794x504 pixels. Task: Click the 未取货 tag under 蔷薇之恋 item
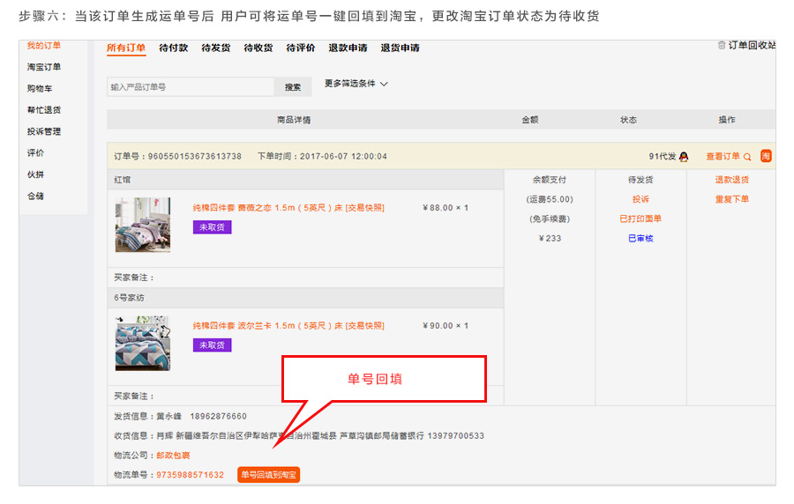(212, 227)
